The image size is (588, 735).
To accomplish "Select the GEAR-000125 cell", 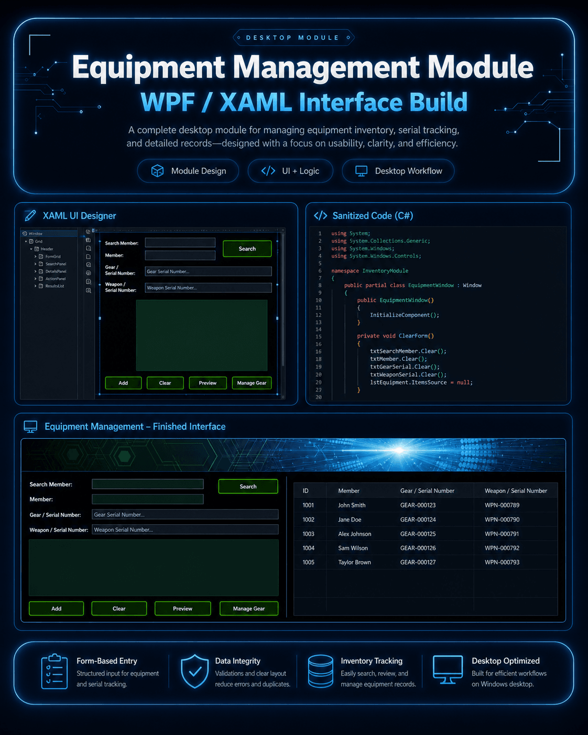I will coord(418,534).
